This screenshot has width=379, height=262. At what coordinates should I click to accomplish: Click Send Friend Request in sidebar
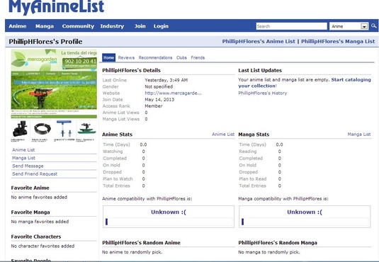point(35,173)
